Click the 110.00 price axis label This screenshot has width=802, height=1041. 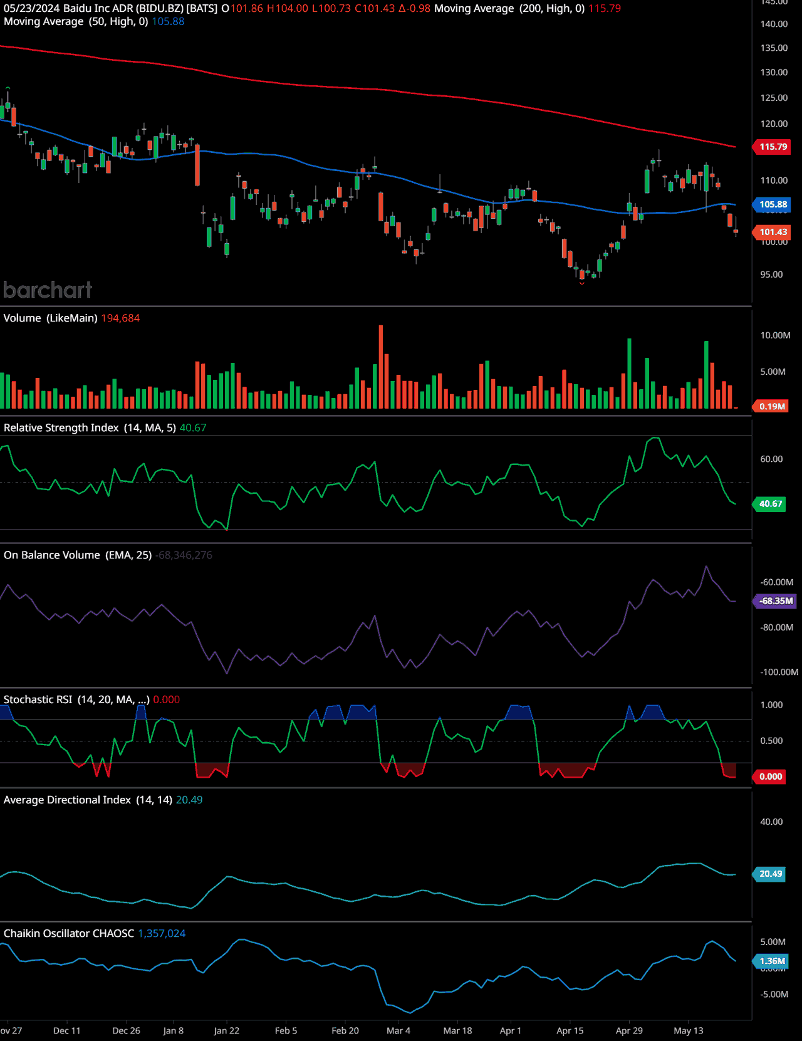pos(774,180)
